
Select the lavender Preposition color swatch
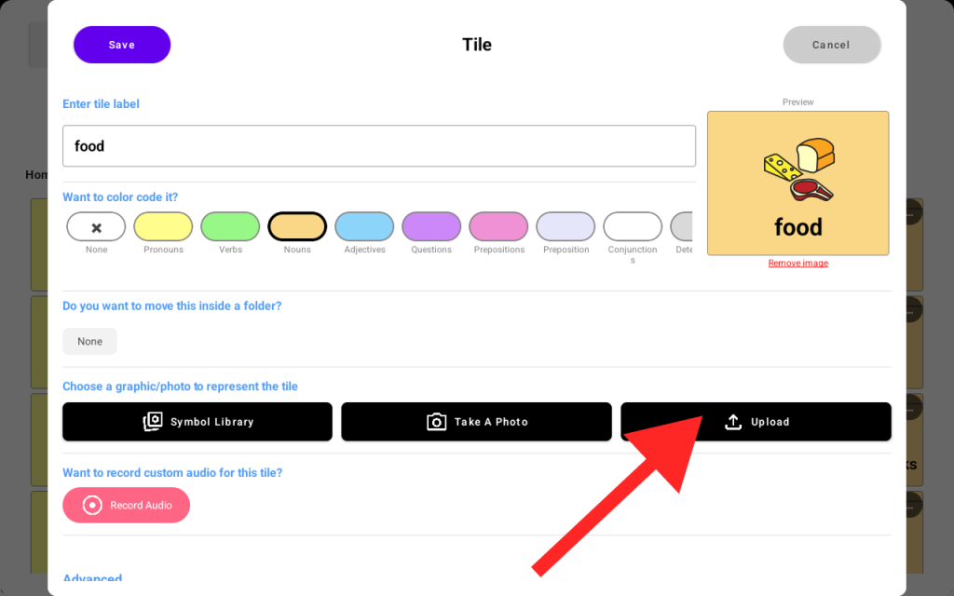566,226
